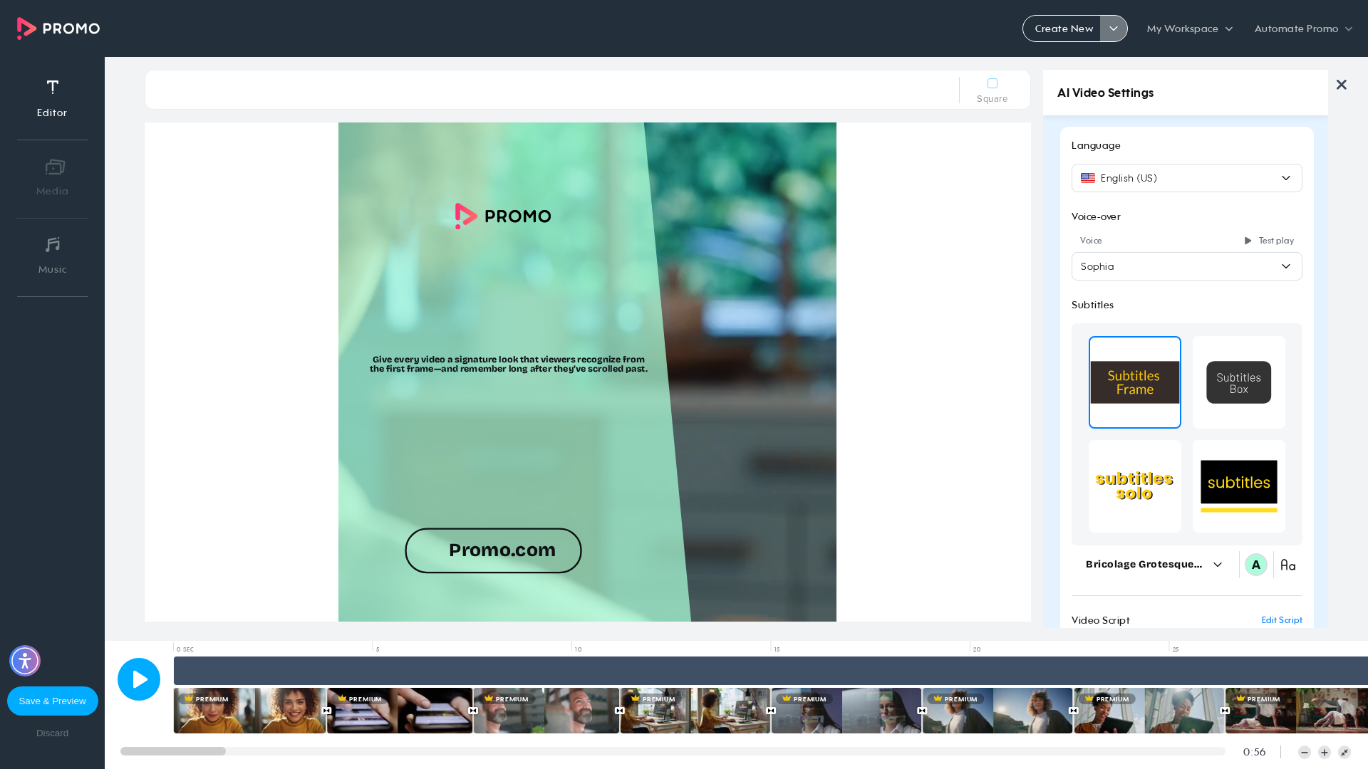Click transition icon after desk workspace clip
The image size is (1368, 769).
pyautogui.click(x=771, y=711)
